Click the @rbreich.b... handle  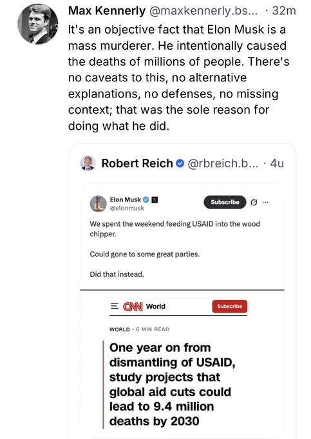(x=223, y=163)
